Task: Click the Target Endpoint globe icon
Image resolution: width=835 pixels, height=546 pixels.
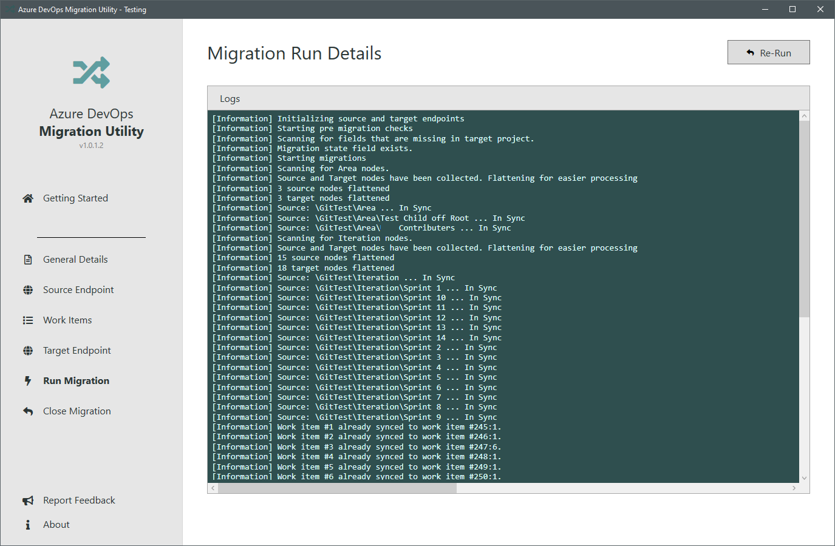Action: point(28,351)
